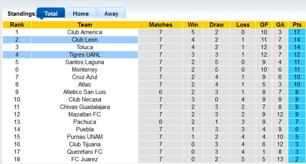The height and width of the screenshot is (164, 306).
Task: Open Cruz Azul team details
Action: [85, 77]
